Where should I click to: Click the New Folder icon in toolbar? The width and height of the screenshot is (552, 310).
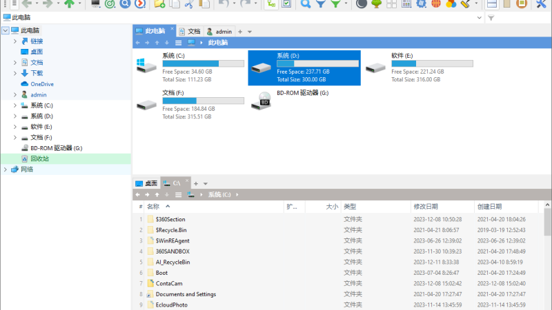[x=159, y=3]
